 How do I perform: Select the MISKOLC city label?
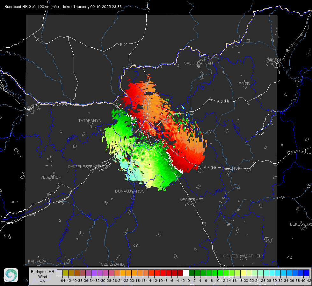276,60
